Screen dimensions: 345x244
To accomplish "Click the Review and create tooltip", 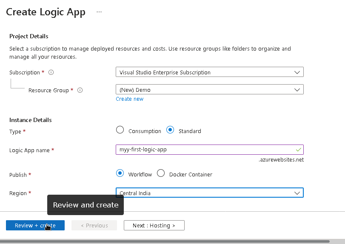I will (x=86, y=205).
